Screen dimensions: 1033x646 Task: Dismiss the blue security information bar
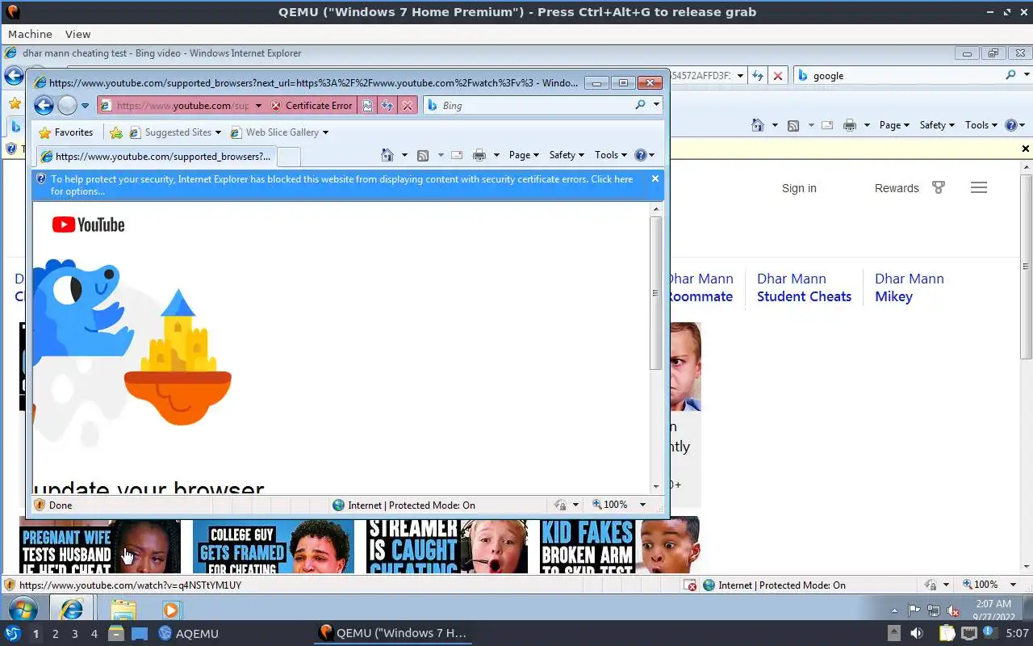coord(655,178)
